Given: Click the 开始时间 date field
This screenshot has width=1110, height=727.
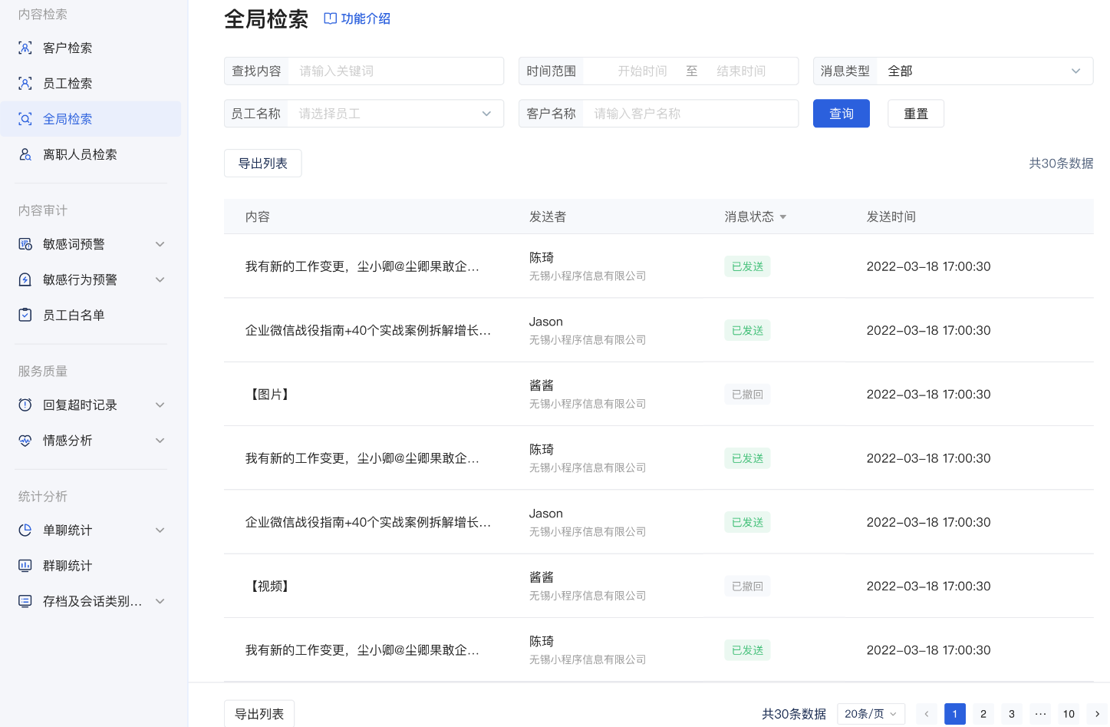Looking at the screenshot, I should [642, 71].
